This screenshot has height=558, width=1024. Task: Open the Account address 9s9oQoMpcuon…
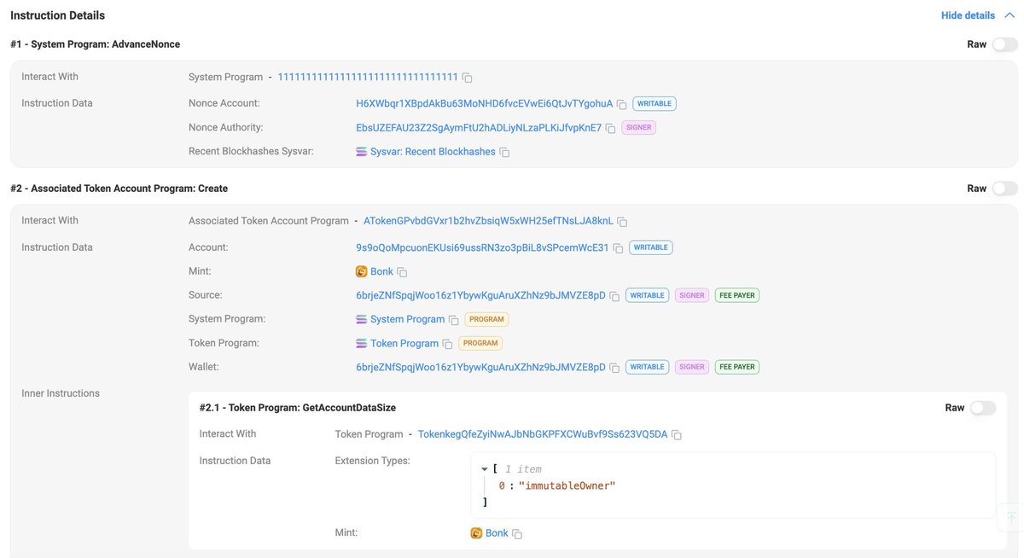[x=482, y=247]
